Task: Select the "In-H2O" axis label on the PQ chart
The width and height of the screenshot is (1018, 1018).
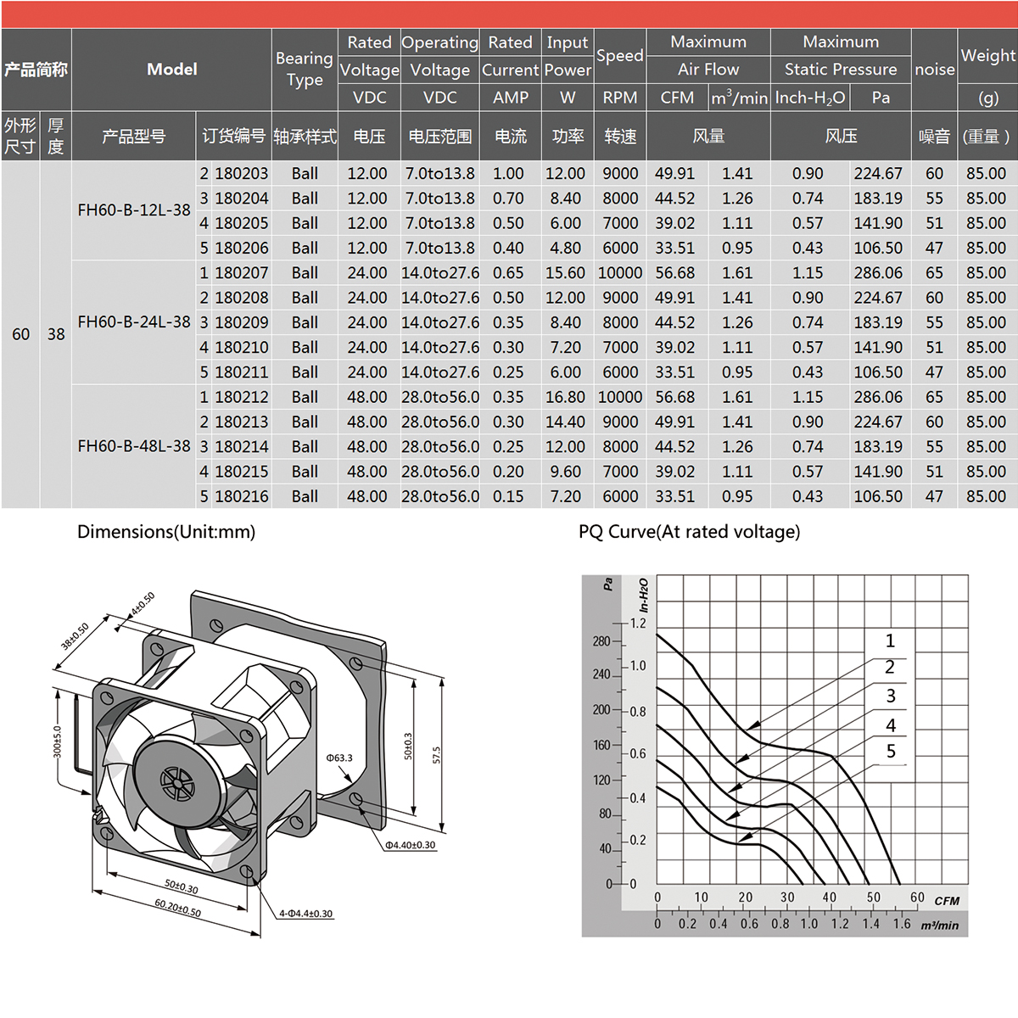Action: [x=644, y=595]
